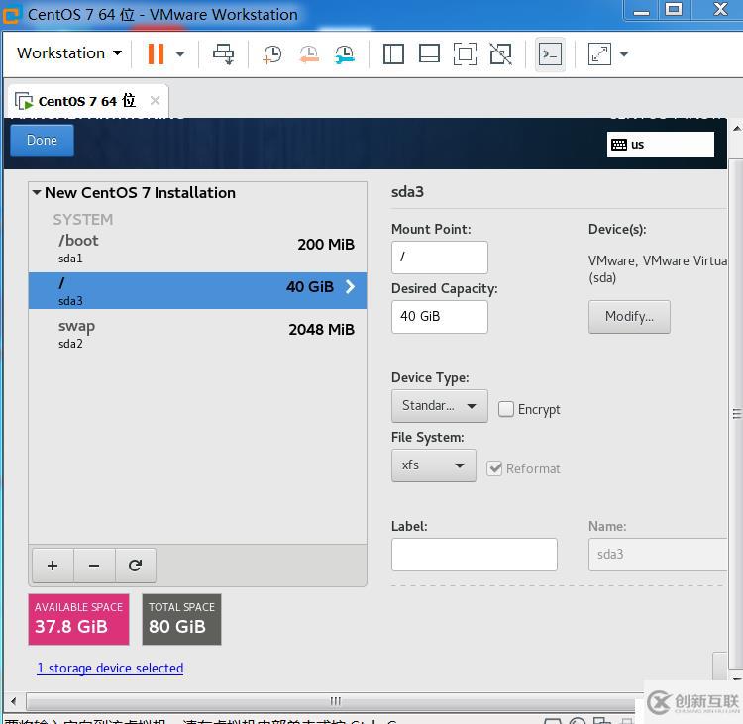This screenshot has width=743, height=724.
Task: Show or hide the library sidebar
Action: 393,54
